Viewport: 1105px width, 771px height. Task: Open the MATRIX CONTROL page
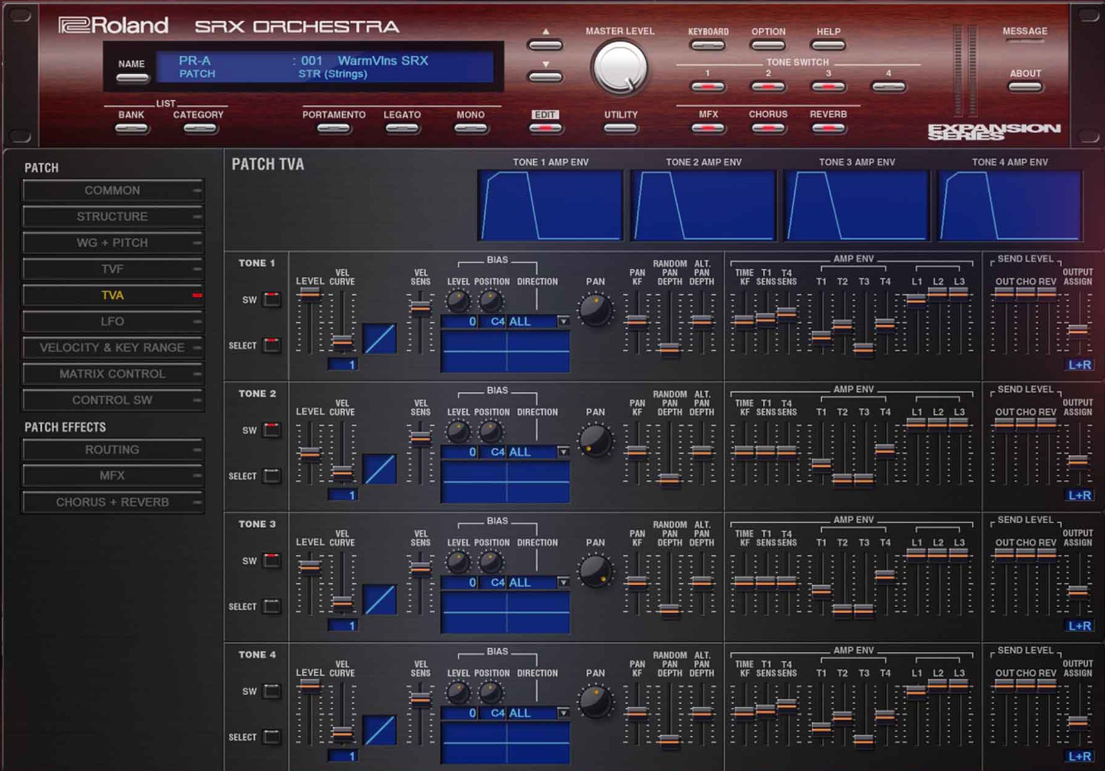113,374
